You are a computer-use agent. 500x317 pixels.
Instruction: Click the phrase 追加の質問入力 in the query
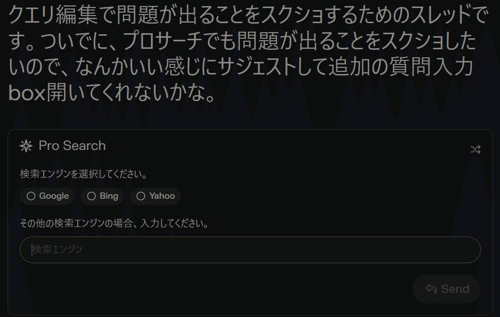(400, 67)
